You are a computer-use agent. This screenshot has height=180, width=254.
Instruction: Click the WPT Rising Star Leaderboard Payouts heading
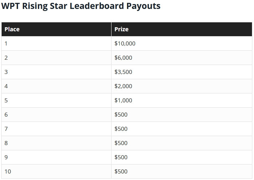pos(81,6)
